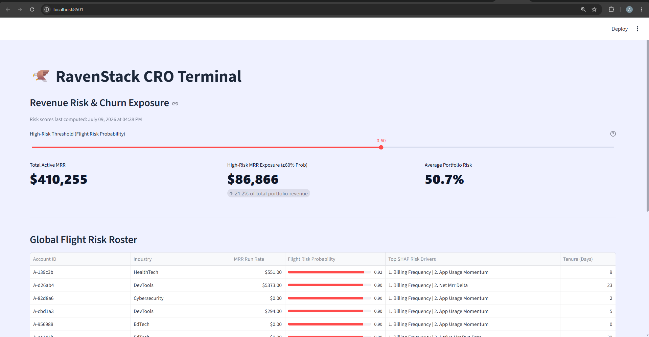
Task: Click the unfilled part of the threshold slider track
Action: pyautogui.click(x=499, y=147)
